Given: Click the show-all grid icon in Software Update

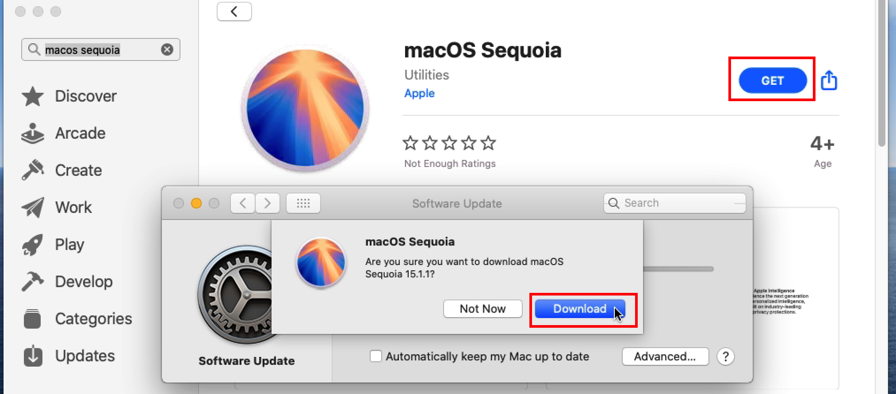Looking at the screenshot, I should coord(303,203).
